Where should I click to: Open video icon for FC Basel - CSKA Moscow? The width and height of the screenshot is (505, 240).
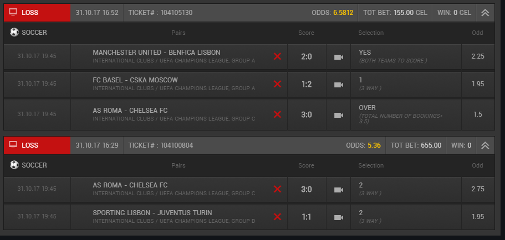point(338,84)
